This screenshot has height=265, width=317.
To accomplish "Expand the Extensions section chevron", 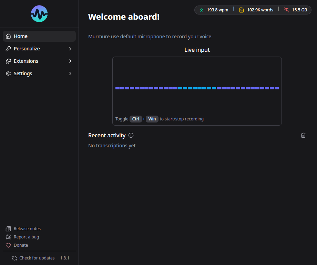I will (x=70, y=61).
